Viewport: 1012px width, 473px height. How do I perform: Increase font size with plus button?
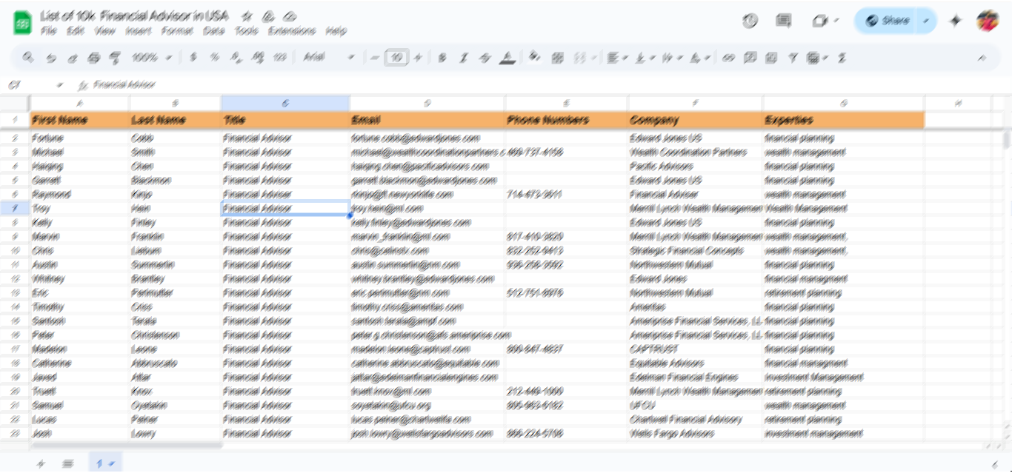418,58
